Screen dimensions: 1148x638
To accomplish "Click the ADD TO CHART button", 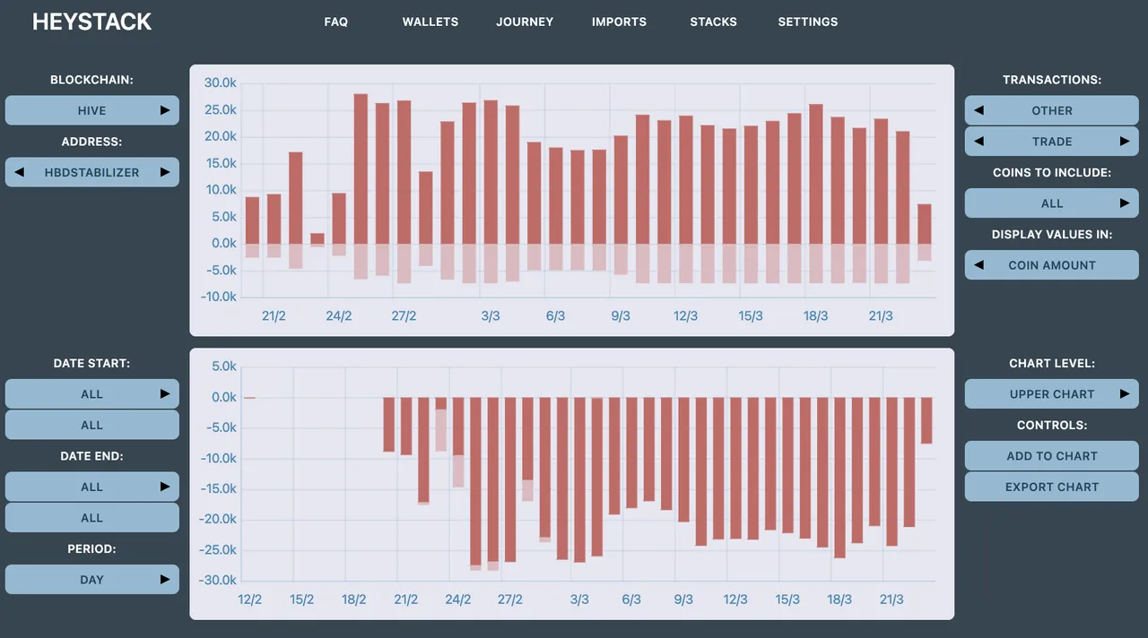I will pos(1052,455).
